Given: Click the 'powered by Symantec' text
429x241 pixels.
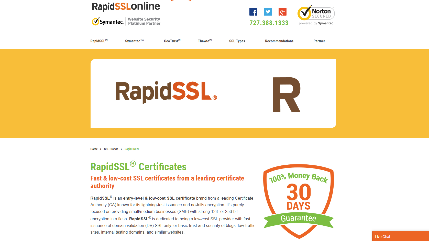Looking at the screenshot, I should pos(316,23).
